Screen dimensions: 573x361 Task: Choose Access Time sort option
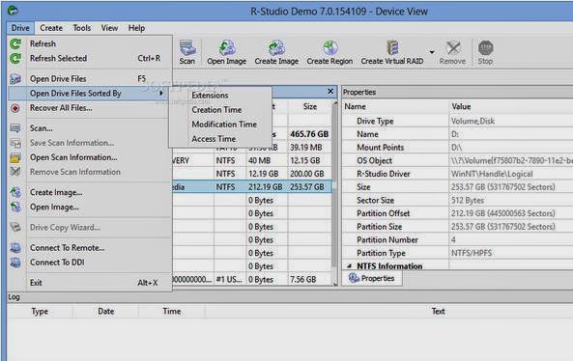(x=220, y=139)
